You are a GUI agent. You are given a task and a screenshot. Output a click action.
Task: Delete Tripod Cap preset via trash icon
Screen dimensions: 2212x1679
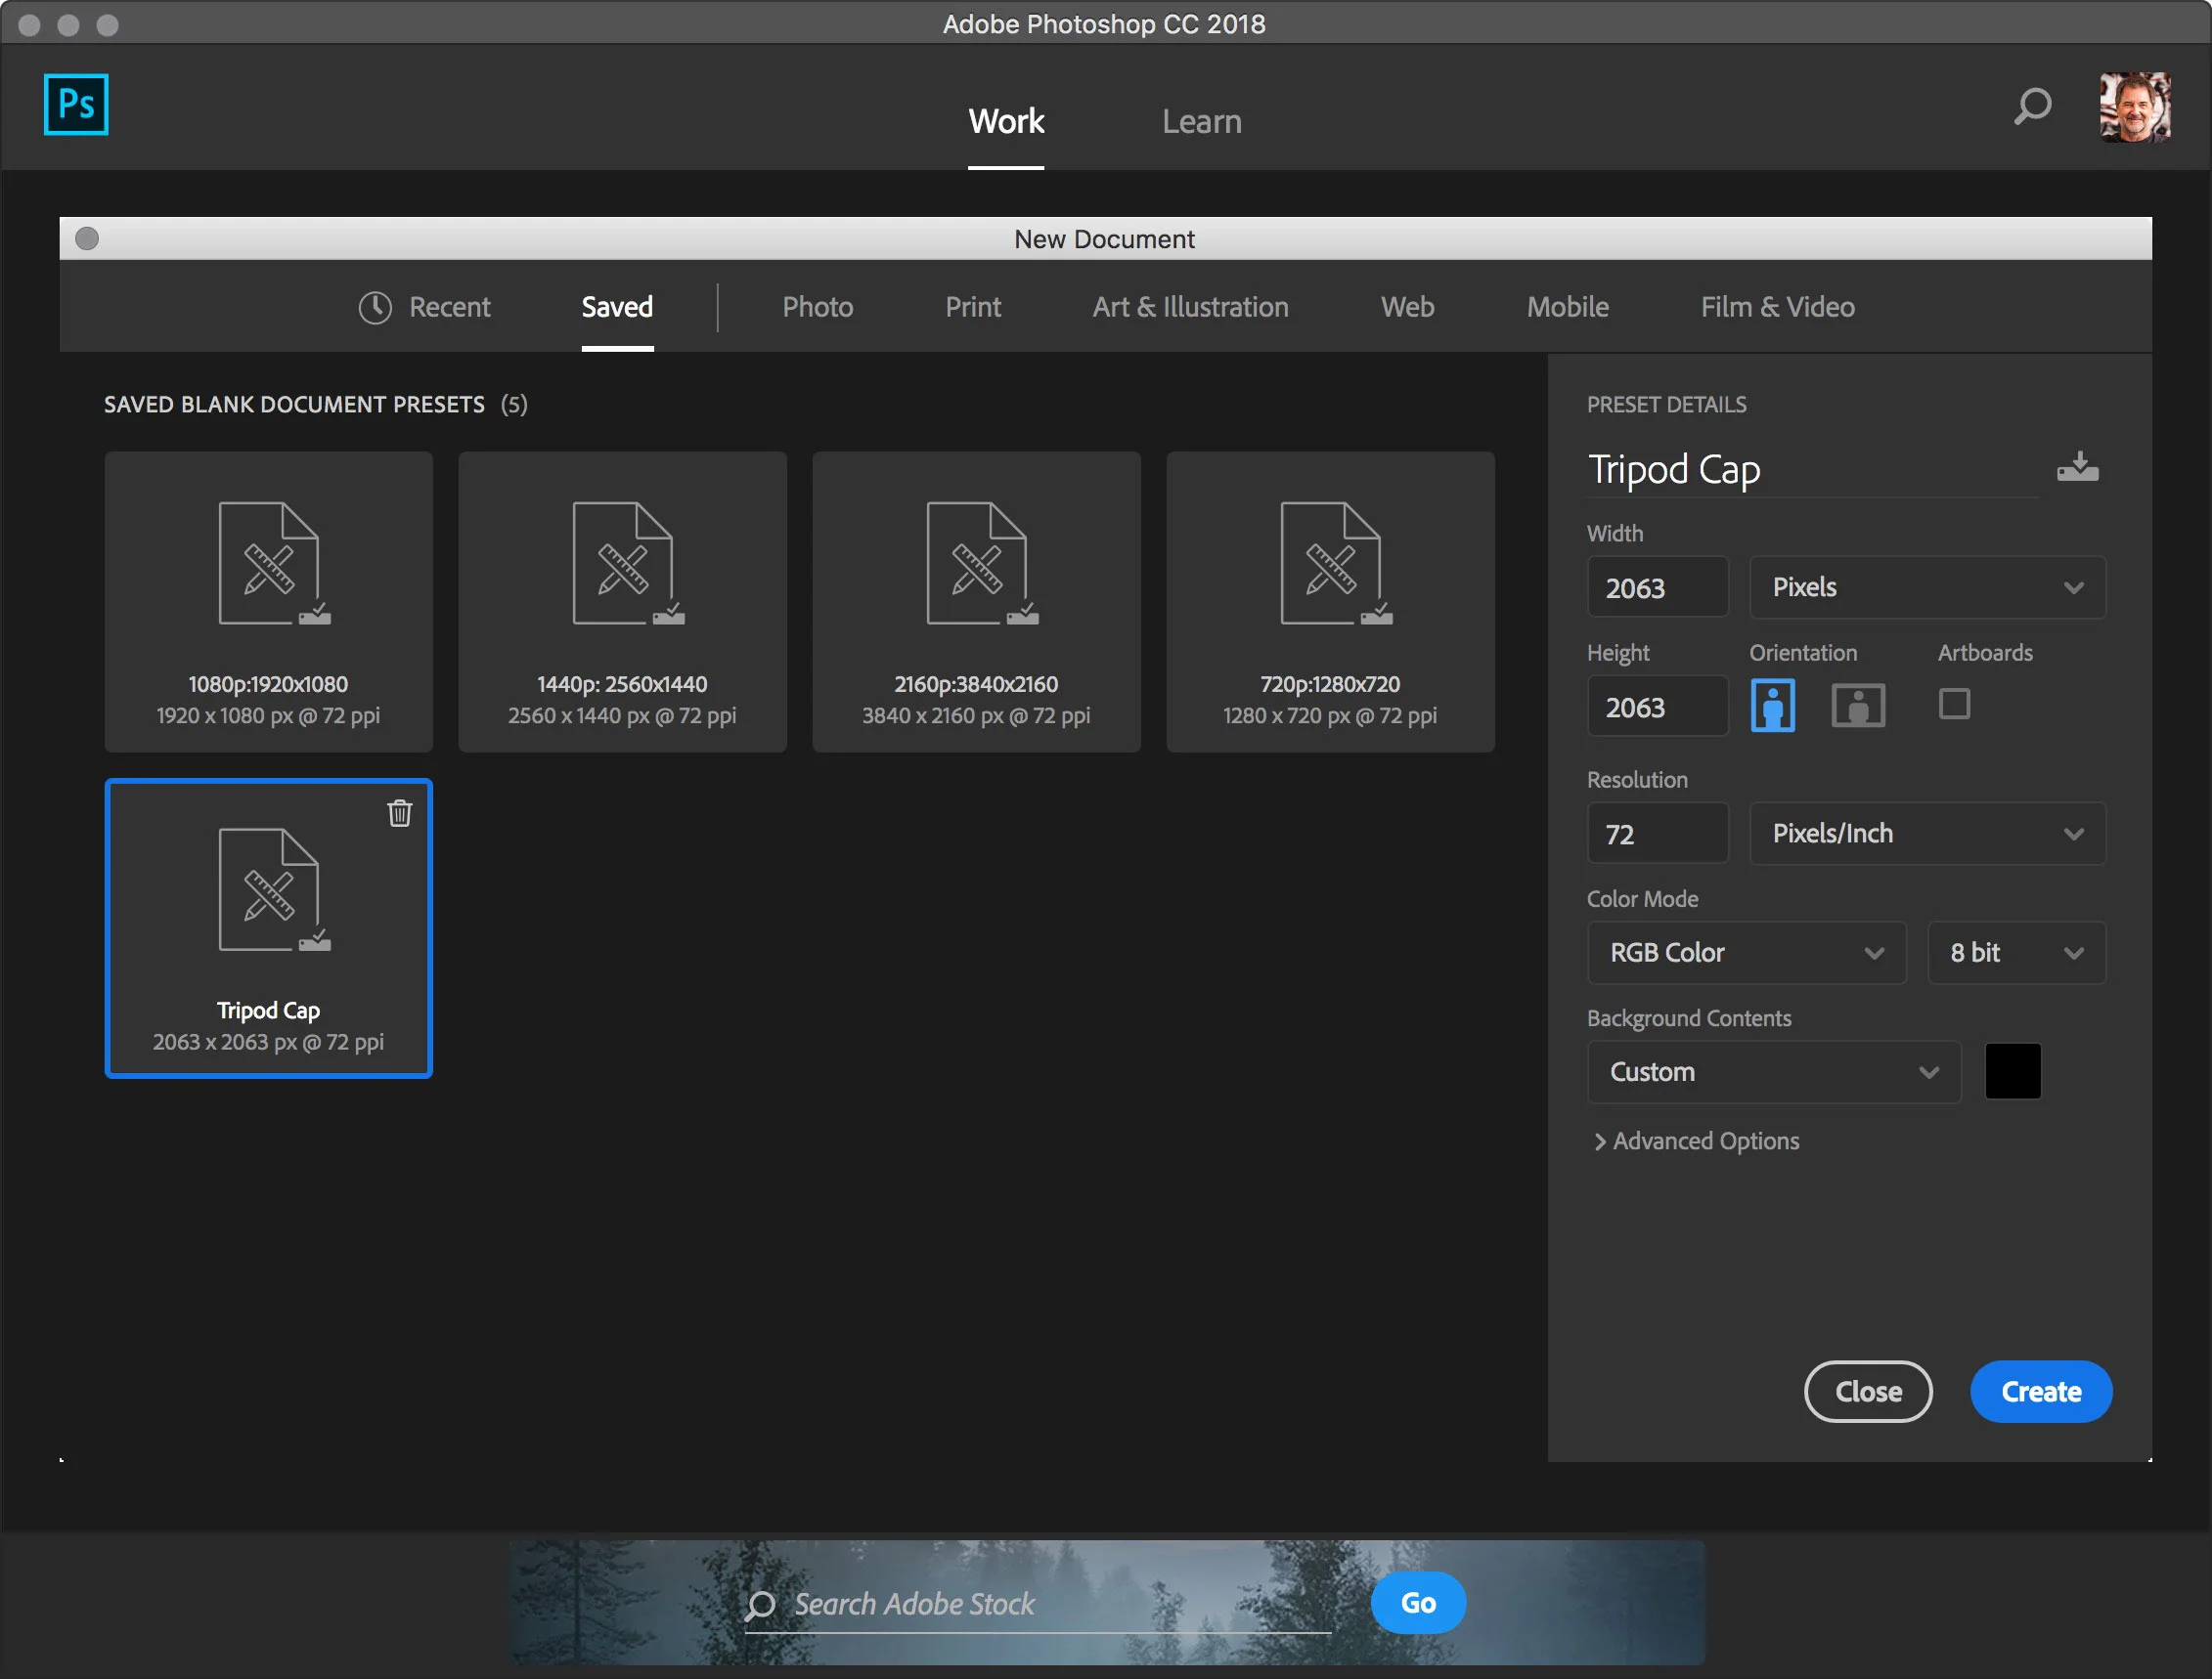point(399,813)
